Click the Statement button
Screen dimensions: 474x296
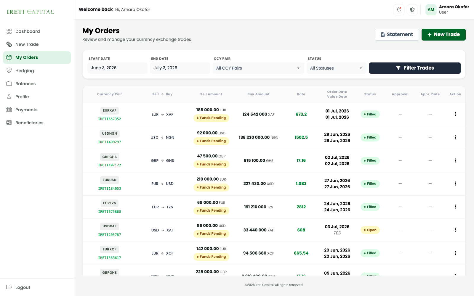(397, 35)
